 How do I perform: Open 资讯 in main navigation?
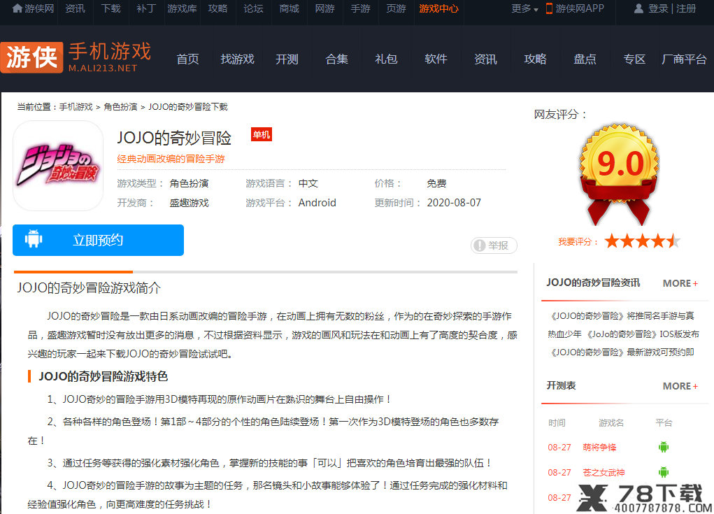[x=485, y=59]
